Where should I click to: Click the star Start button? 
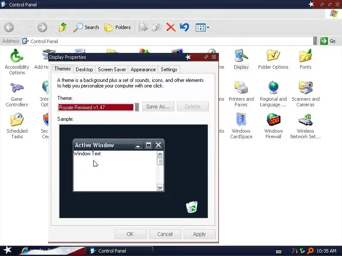8,250
